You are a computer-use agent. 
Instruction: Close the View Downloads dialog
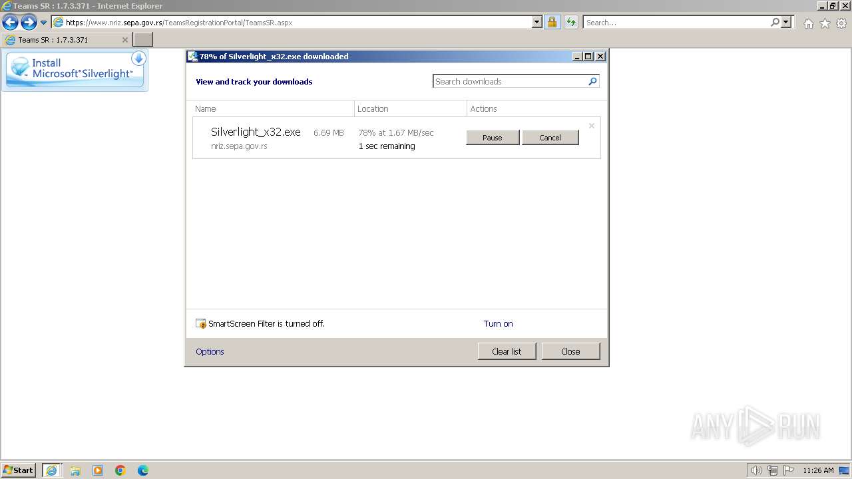coord(570,351)
